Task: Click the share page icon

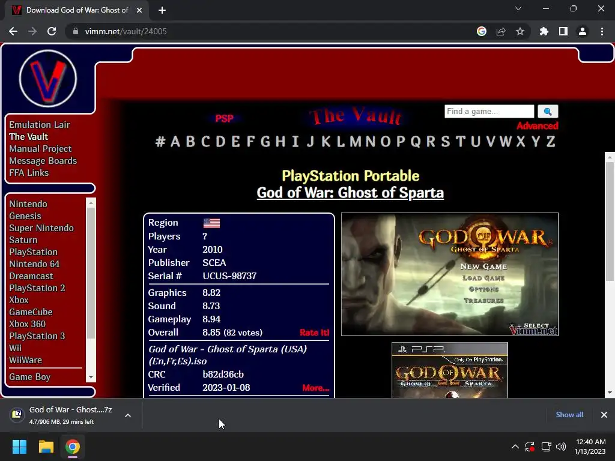Action: click(501, 31)
